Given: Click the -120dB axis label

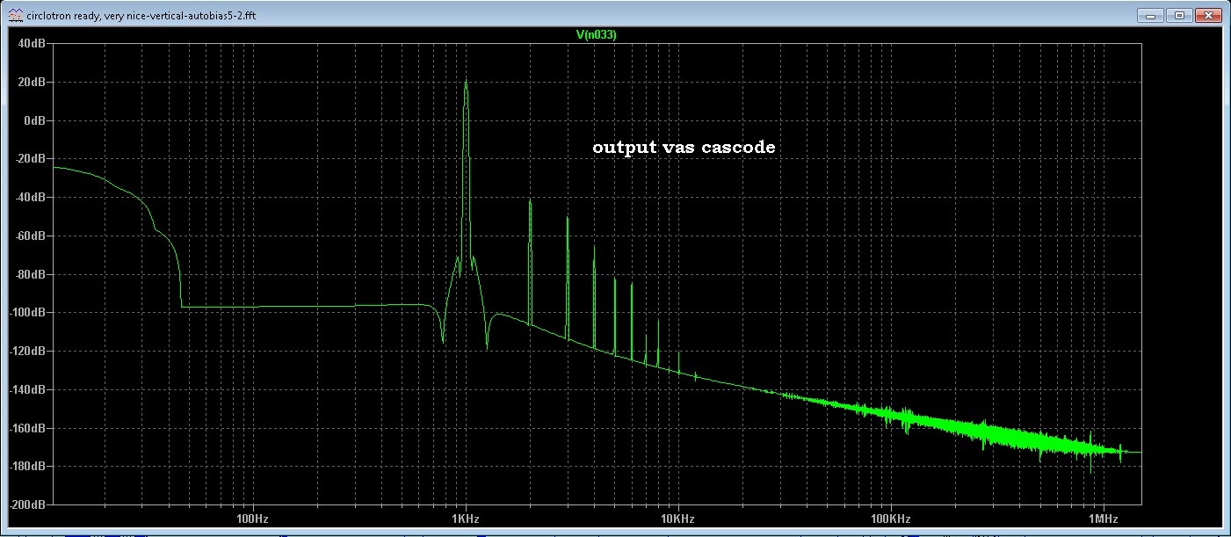Looking at the screenshot, I should pos(28,352).
